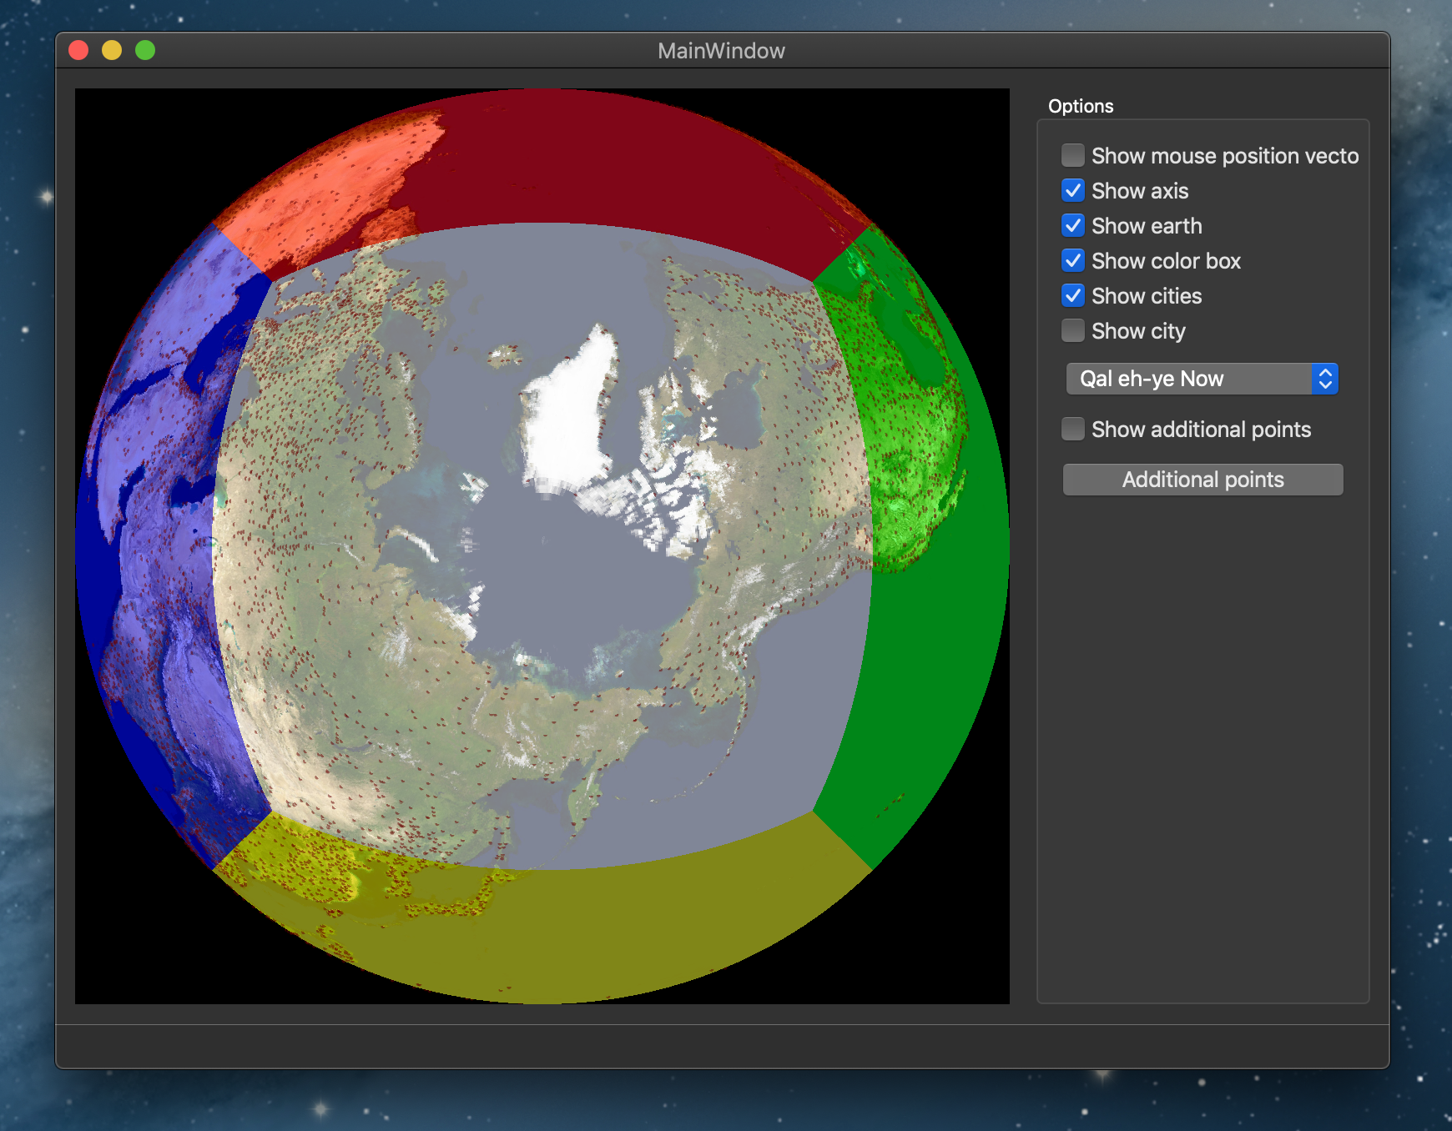Image resolution: width=1452 pixels, height=1131 pixels.
Task: Click the MainWindow title bar text
Action: [x=721, y=51]
